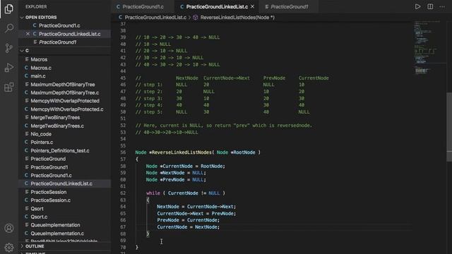
Task: Open the Explorer view in activity bar
Action: click(9, 9)
